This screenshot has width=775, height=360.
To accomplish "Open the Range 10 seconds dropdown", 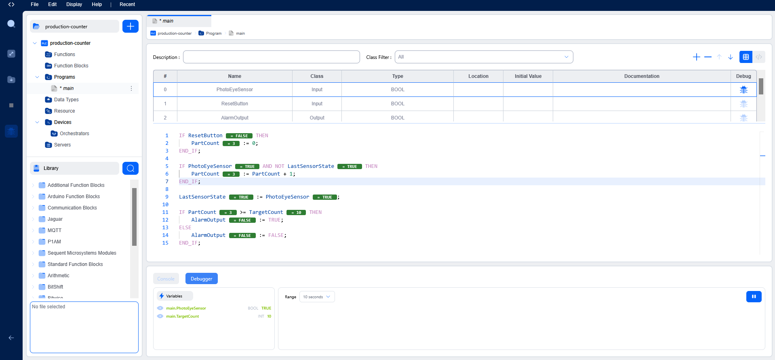I will point(317,297).
